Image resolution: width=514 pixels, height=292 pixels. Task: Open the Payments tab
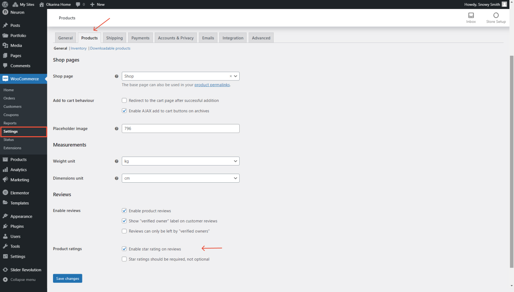point(140,38)
